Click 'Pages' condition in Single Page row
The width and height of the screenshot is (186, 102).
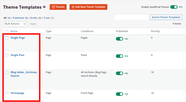click(x=84, y=38)
